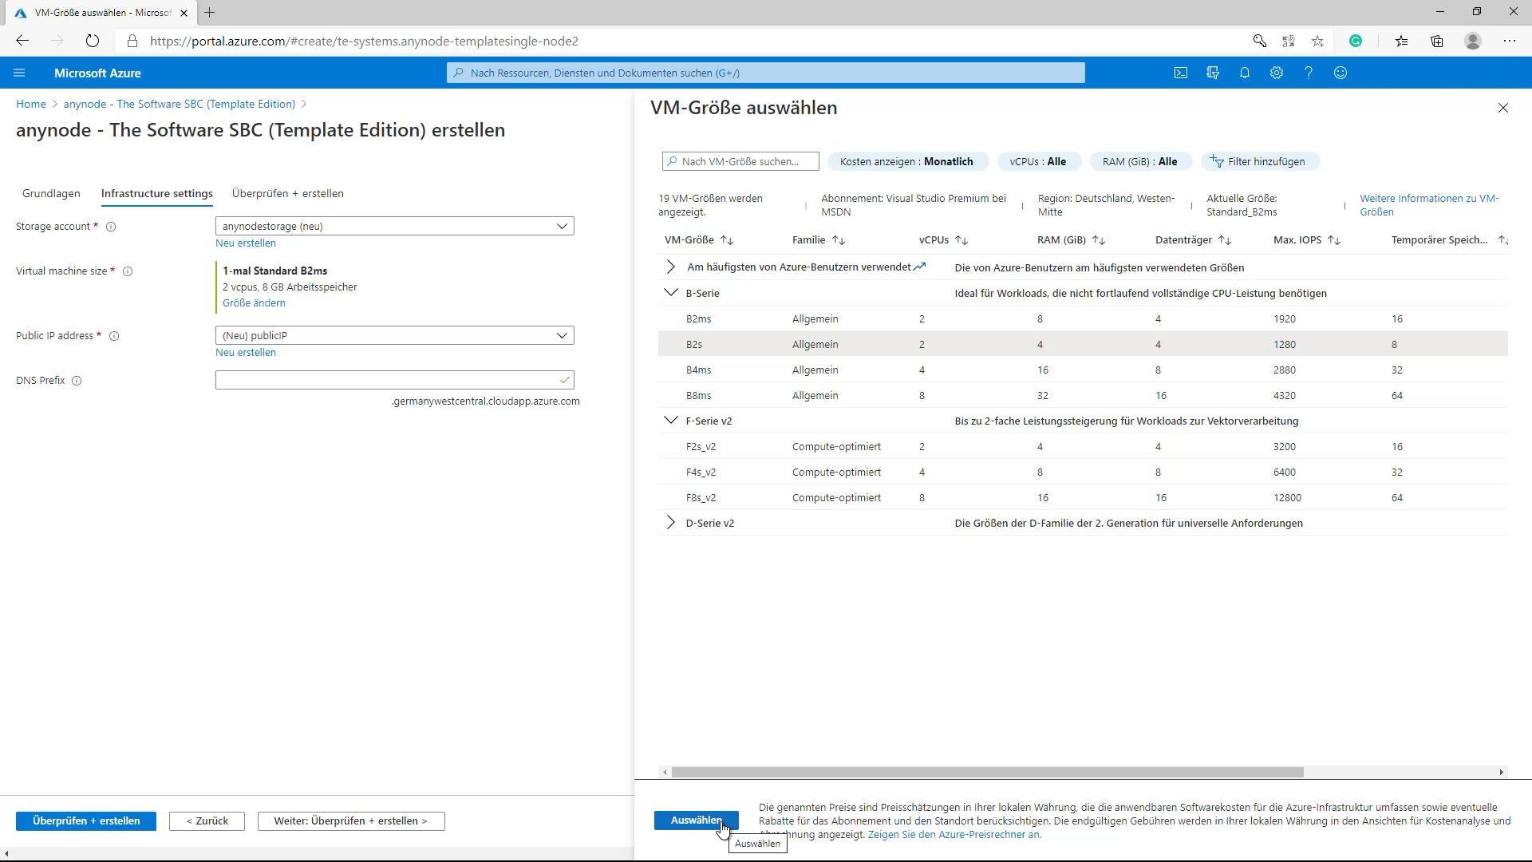Sort table by RAM (GiB) column
The width and height of the screenshot is (1532, 862).
(1071, 240)
